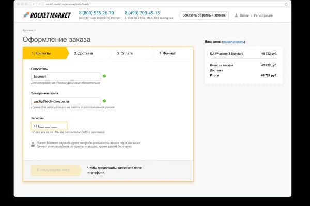The height and width of the screenshot is (206, 310).
Task: Click the Заказать обратный звонок button
Action: pyautogui.click(x=204, y=15)
